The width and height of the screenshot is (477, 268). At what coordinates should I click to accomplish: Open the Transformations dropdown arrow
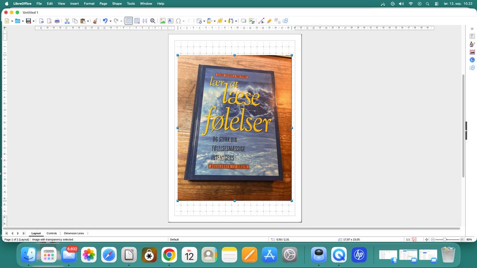204,21
